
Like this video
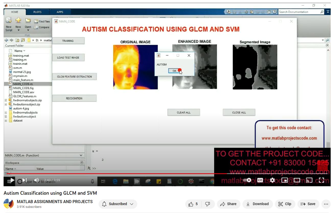tap(193, 204)
